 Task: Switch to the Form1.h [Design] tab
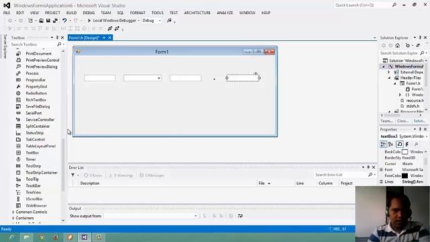click(x=83, y=38)
